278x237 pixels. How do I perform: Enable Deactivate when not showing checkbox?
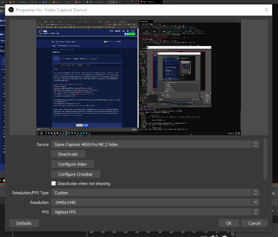coord(53,184)
